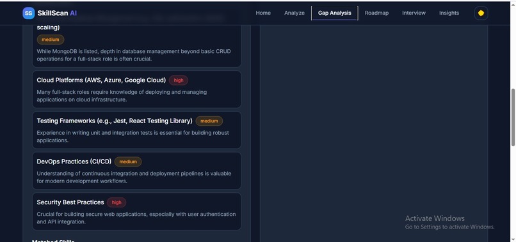Click the DevOps Practices (CI/CD) title
Viewport: 516px width, 242px height.
click(74, 162)
